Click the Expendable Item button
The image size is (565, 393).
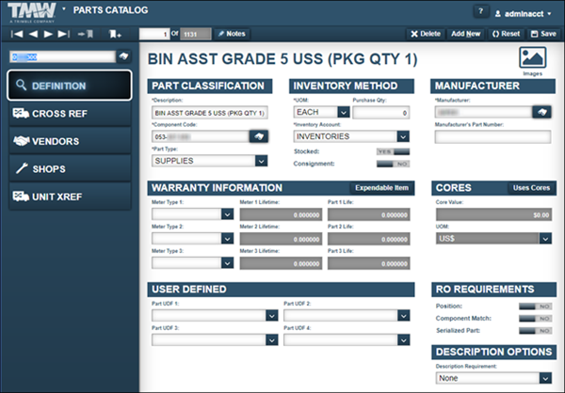(381, 188)
